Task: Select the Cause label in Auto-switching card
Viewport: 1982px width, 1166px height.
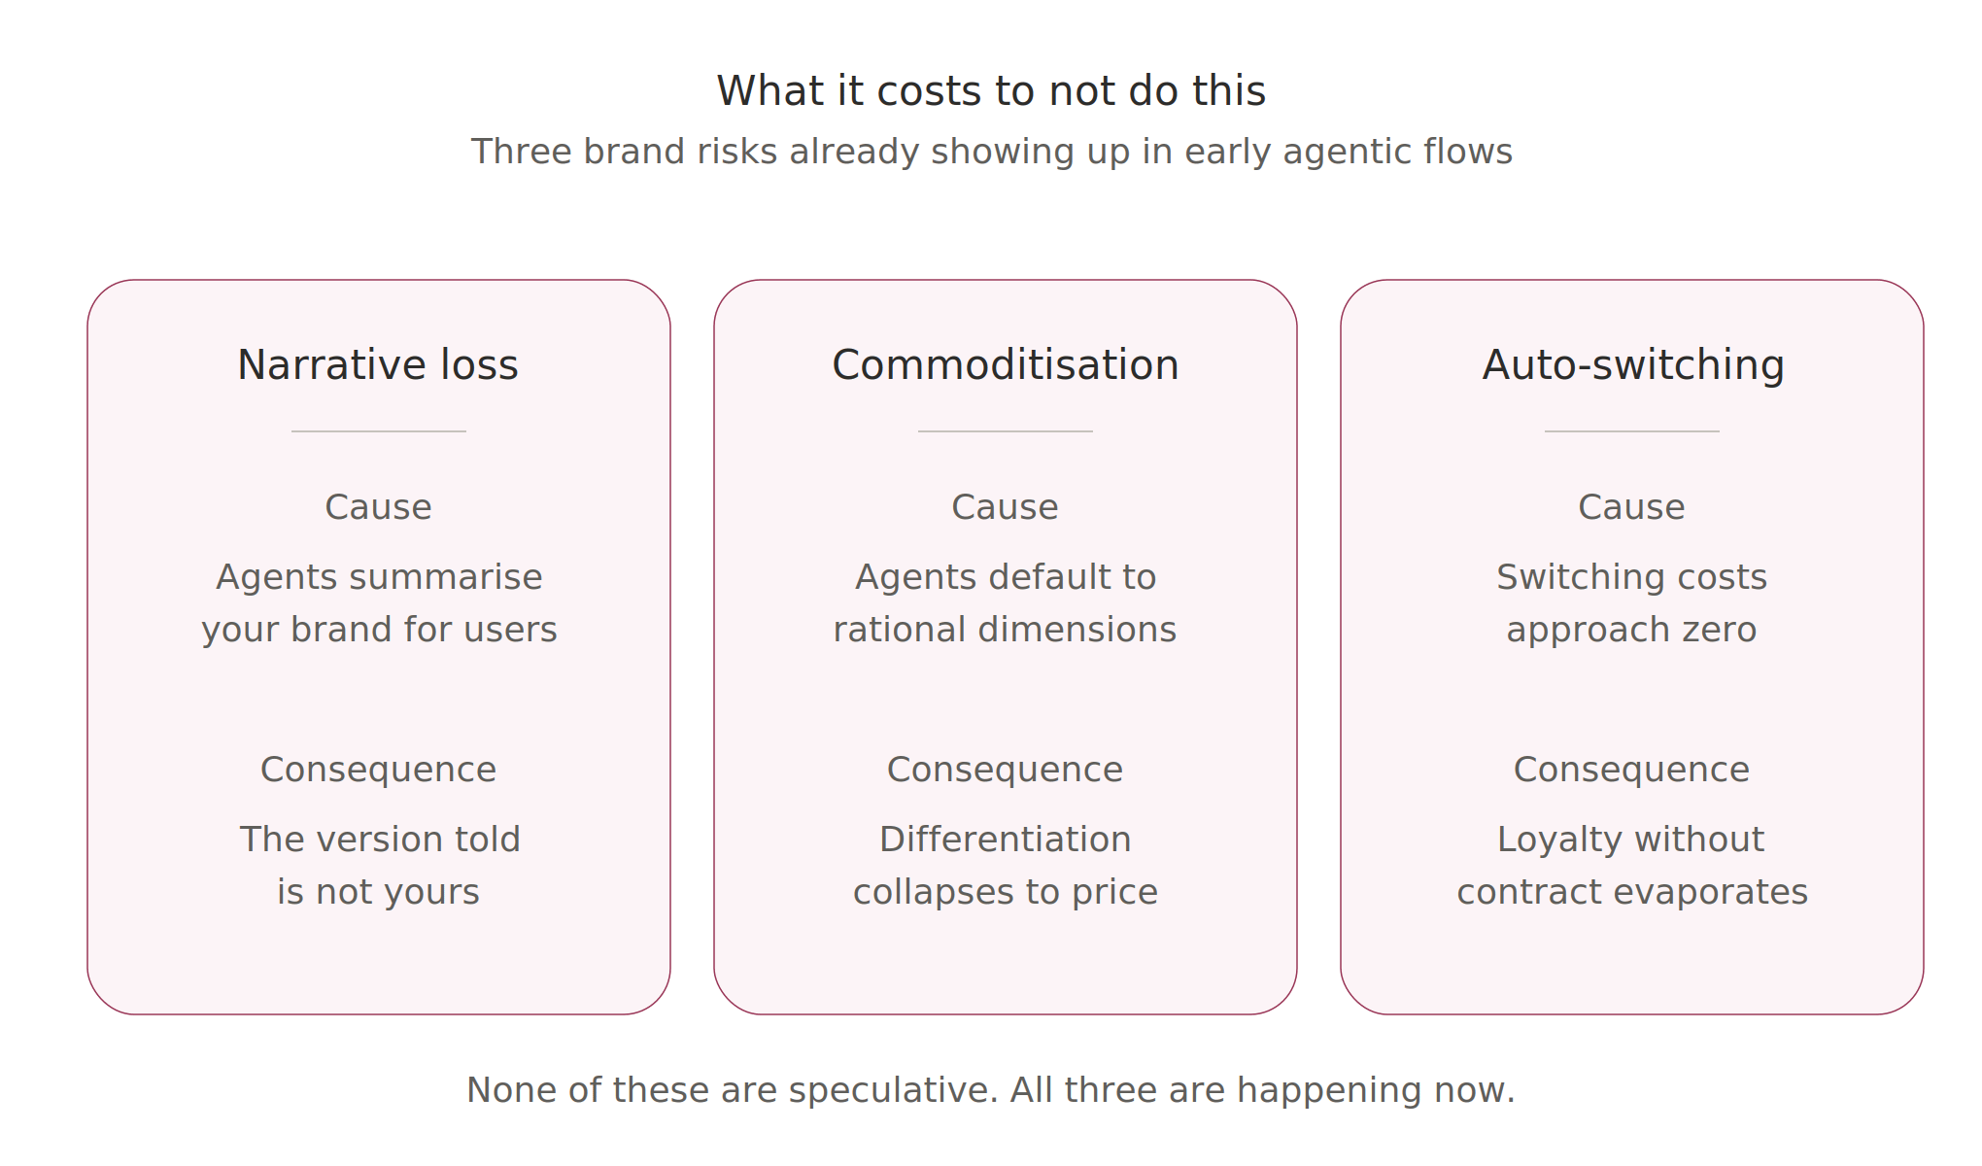Action: (1631, 507)
